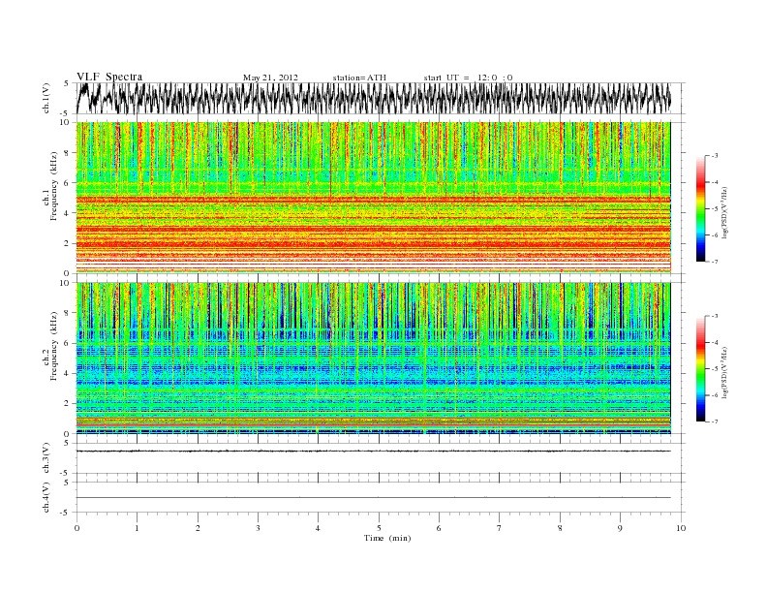Image resolution: width=767 pixels, height=593 pixels.
Task: Click the "4" kHz tick of the ch.2 spectrogram
Action: point(67,373)
